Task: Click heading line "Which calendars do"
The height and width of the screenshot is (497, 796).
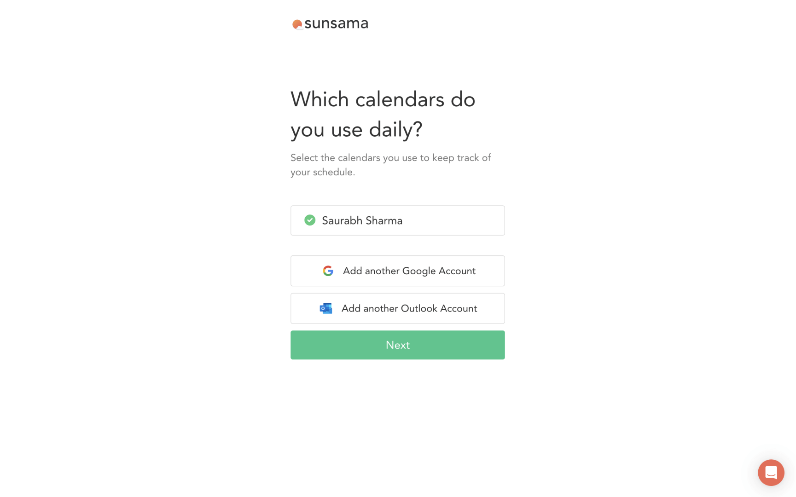Action: (383, 99)
